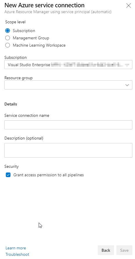Open the Learn more link
Image resolution: width=135 pixels, height=259 pixels.
(x=16, y=248)
